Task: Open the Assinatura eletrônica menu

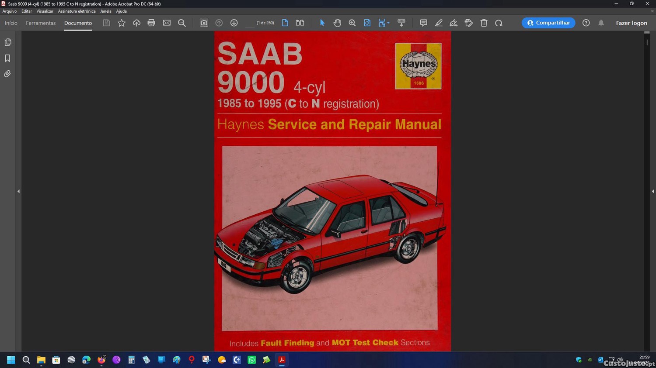Action: coord(77,11)
